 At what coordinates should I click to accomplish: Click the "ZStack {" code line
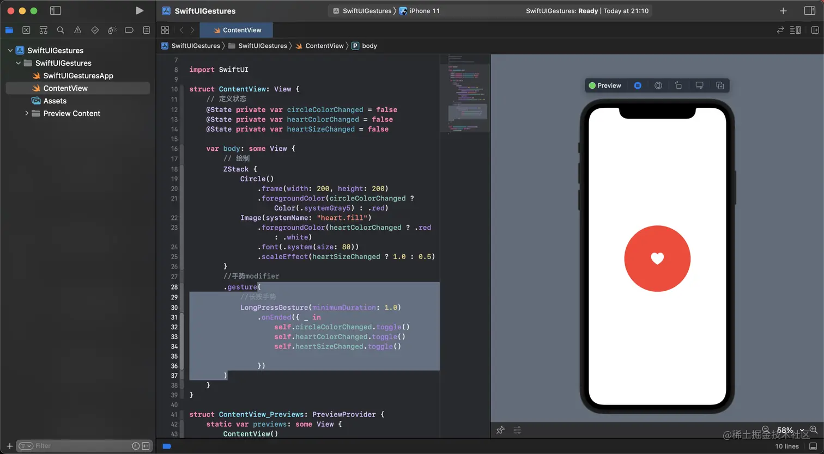pos(240,169)
